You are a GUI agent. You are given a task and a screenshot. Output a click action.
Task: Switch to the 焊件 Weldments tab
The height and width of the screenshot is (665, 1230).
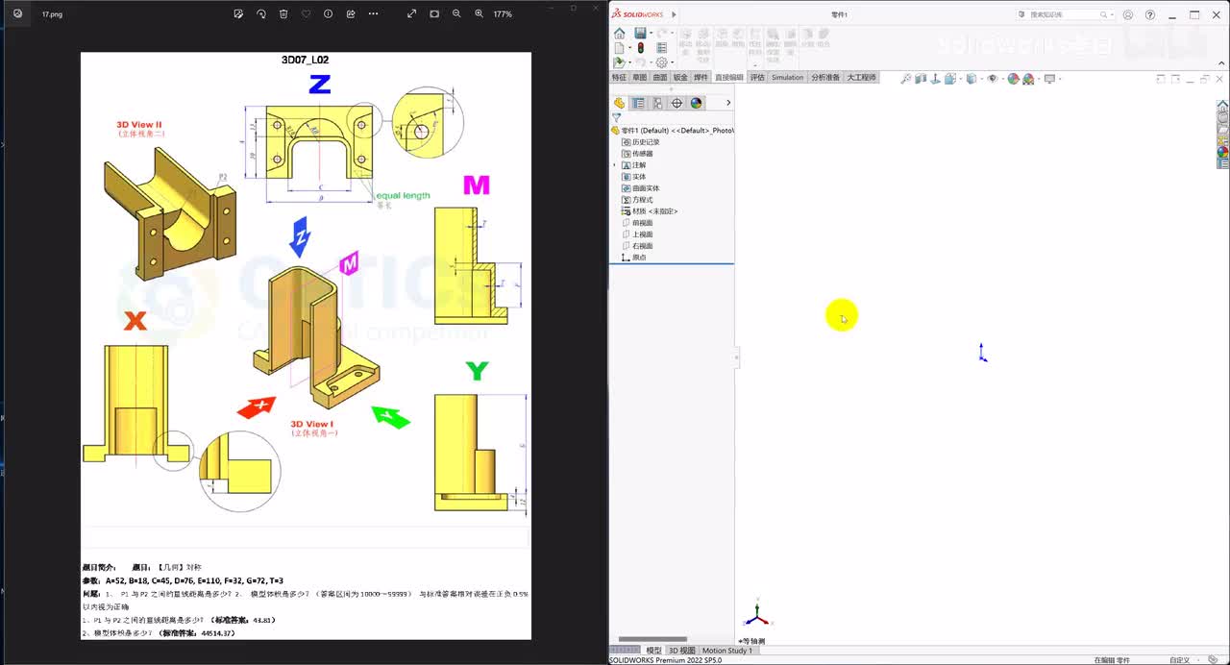(701, 77)
